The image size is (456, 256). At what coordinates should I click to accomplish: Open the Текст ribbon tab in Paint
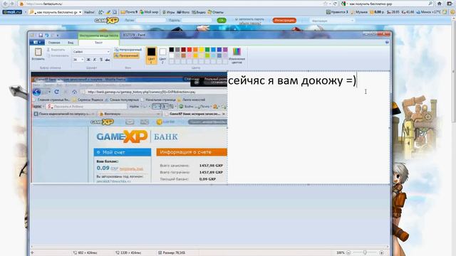[98, 43]
